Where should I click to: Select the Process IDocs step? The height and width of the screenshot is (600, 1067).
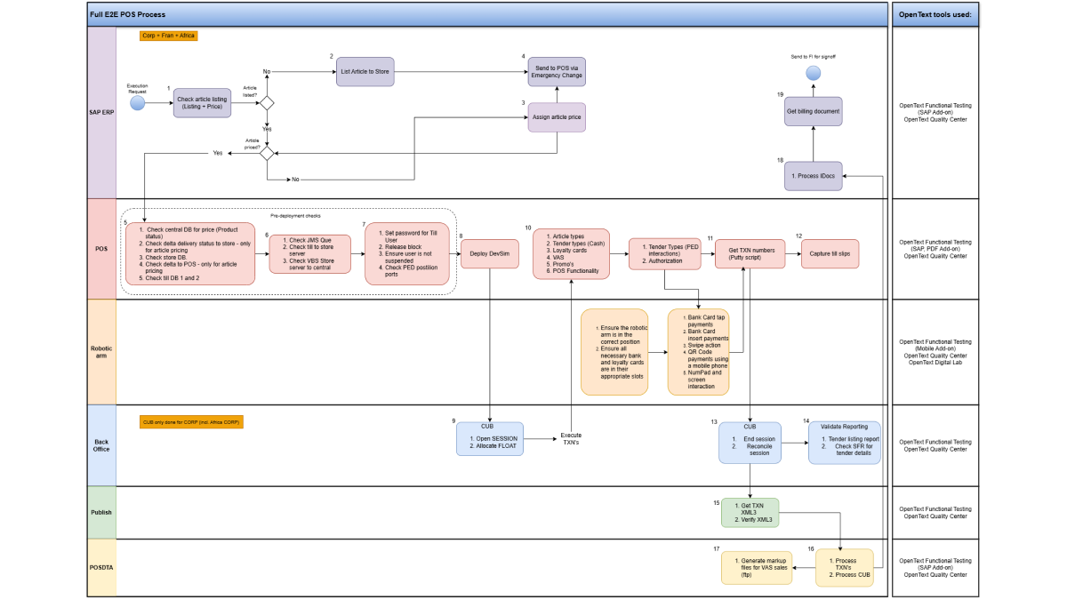click(812, 175)
